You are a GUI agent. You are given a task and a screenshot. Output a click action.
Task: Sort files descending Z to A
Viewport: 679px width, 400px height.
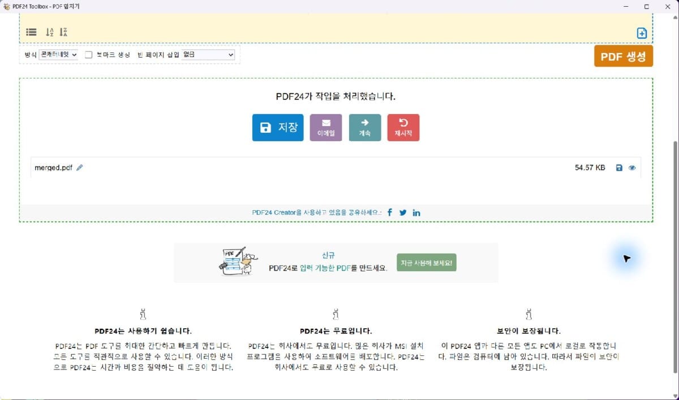pyautogui.click(x=64, y=32)
